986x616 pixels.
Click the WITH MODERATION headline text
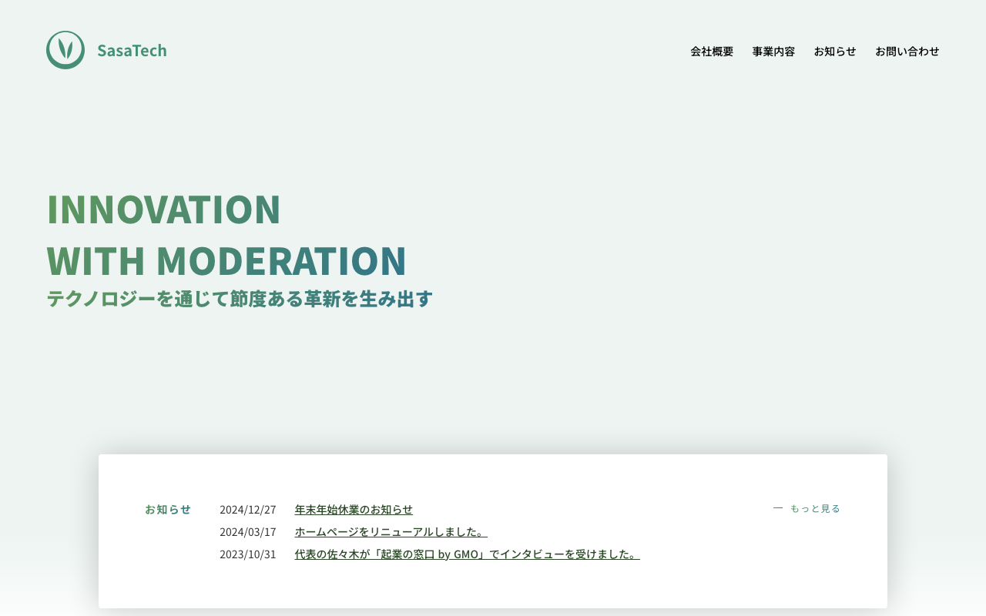226,260
